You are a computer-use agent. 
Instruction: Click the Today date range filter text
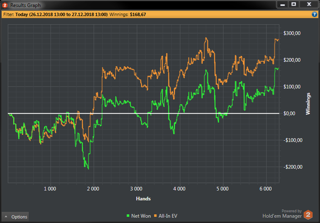coord(61,15)
